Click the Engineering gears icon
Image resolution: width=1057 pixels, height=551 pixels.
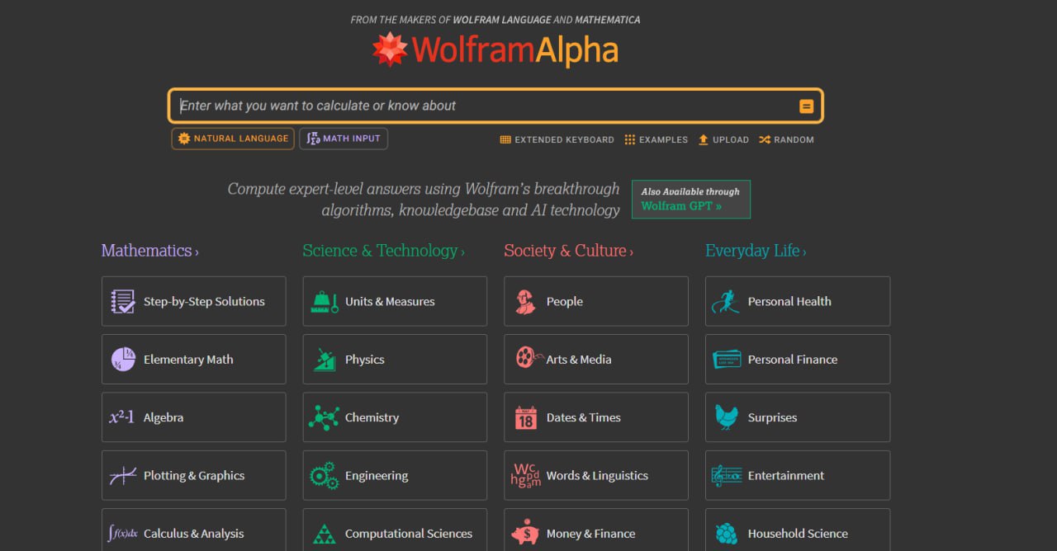324,476
